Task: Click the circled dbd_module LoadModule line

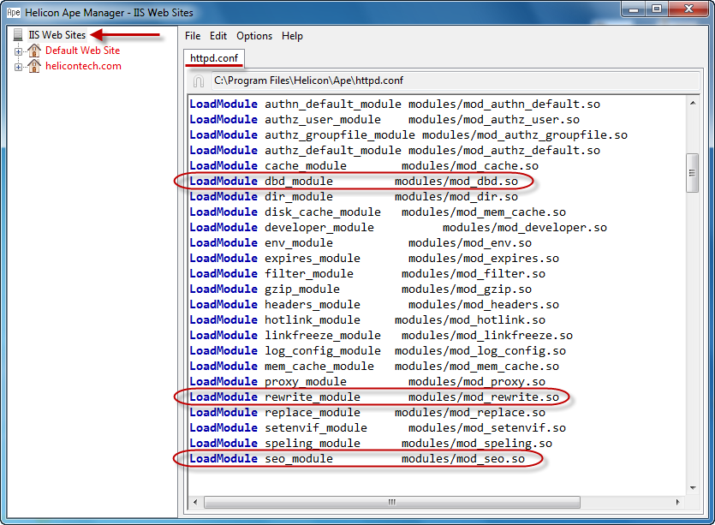Action: coord(360,181)
